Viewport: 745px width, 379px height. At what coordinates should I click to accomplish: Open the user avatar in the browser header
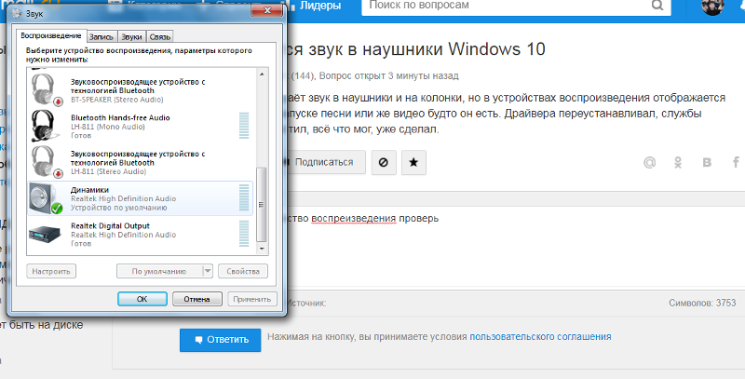point(712,6)
